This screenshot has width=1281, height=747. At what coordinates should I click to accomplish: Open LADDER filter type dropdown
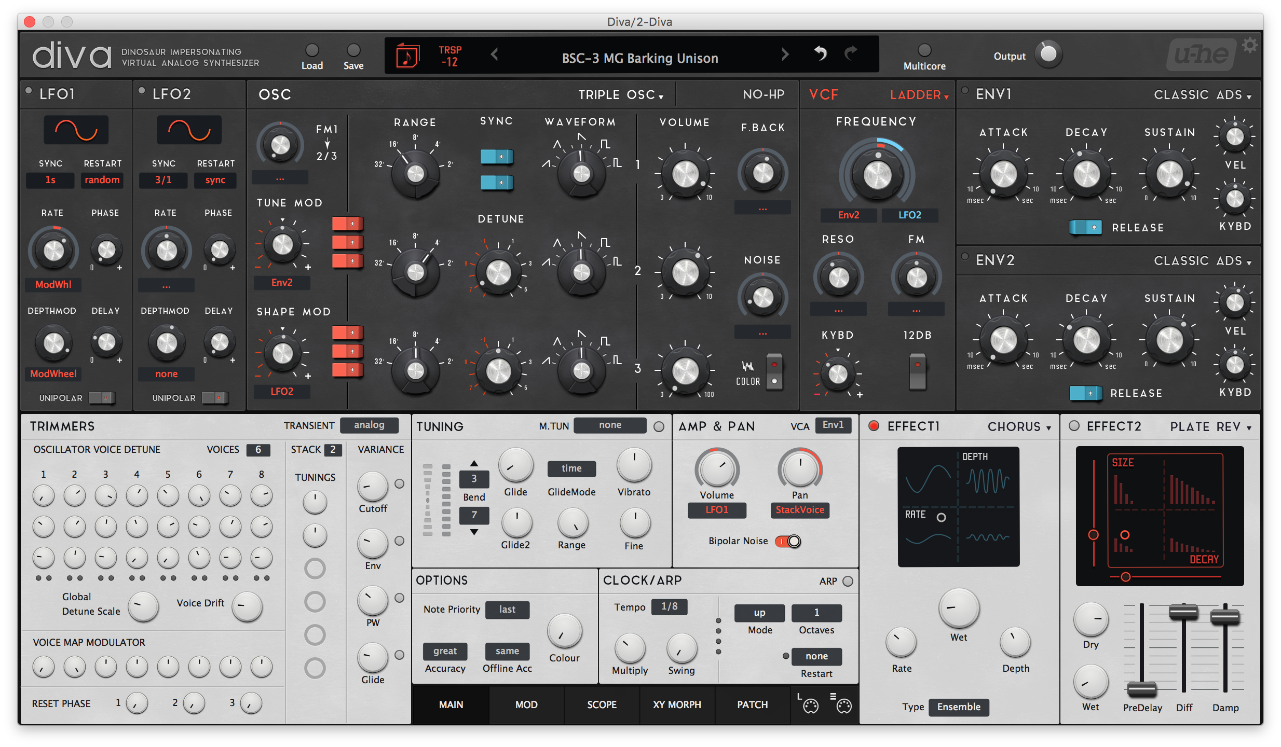[919, 95]
